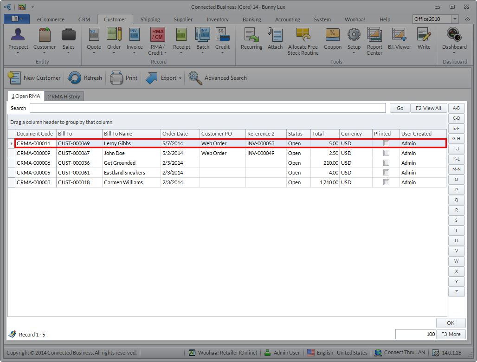Expand the Office2010 theme dropdown
This screenshot has width=477, height=362.
[x=455, y=19]
